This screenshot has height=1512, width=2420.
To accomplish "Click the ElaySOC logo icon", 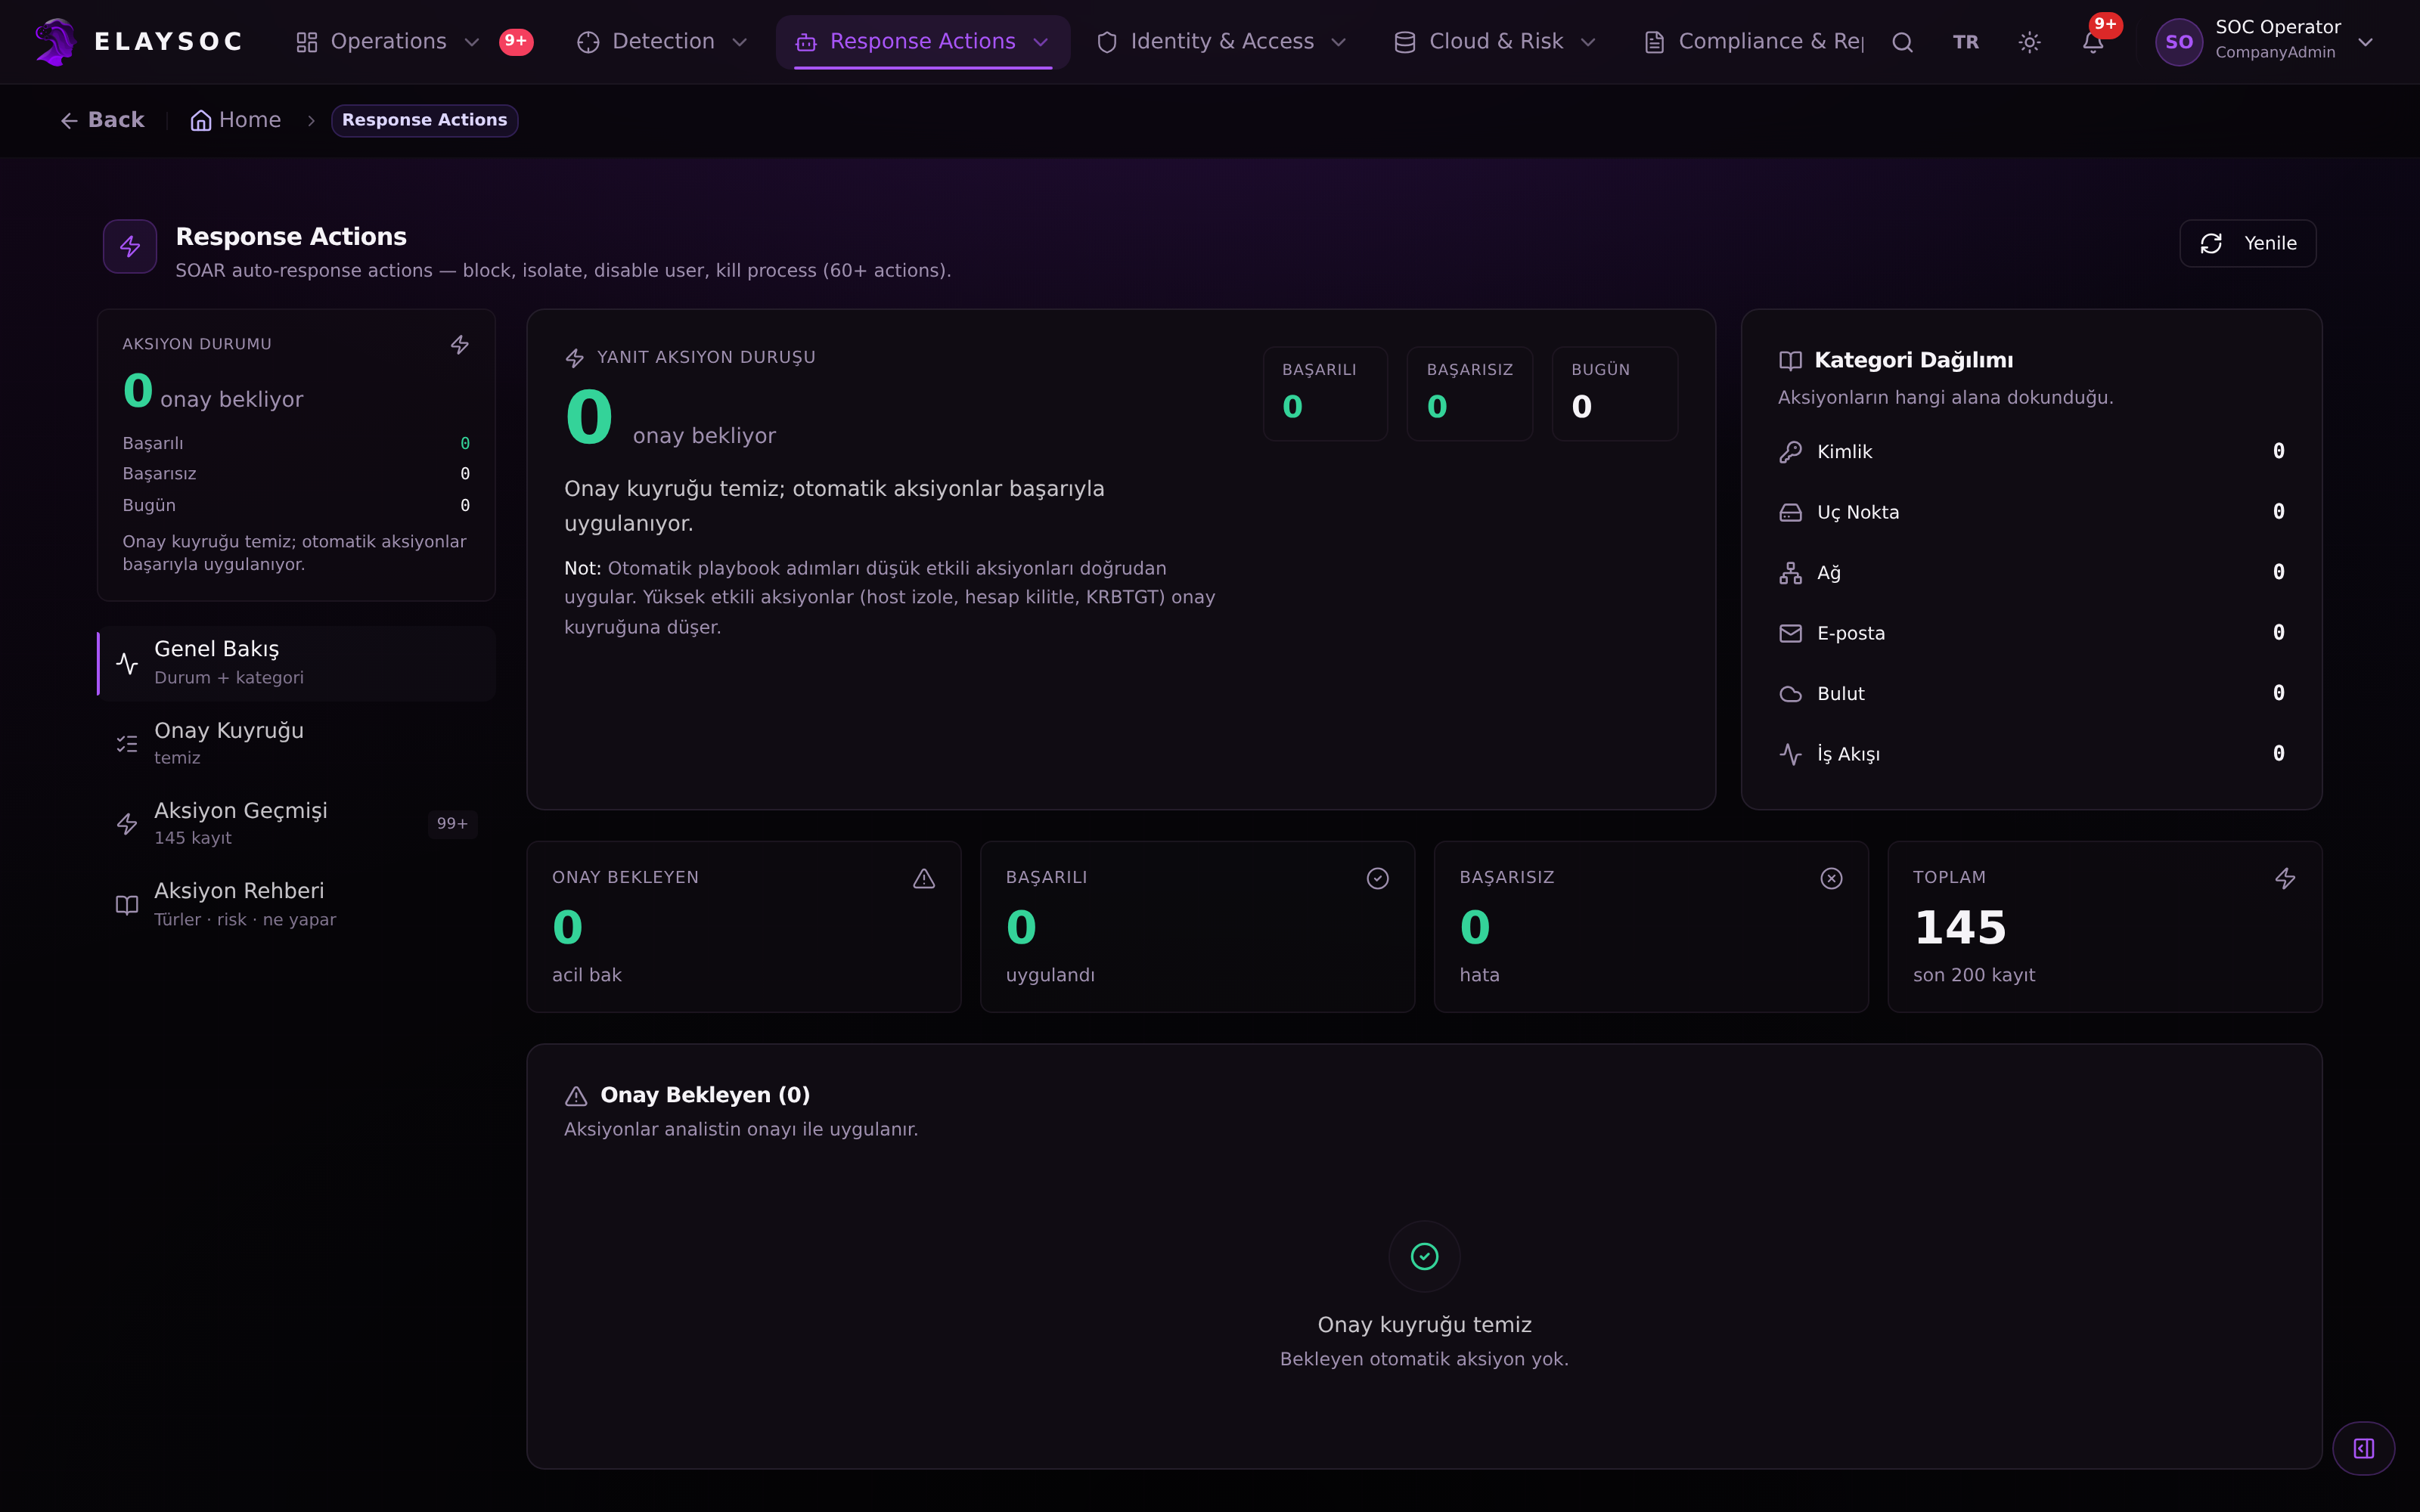I will point(56,41).
